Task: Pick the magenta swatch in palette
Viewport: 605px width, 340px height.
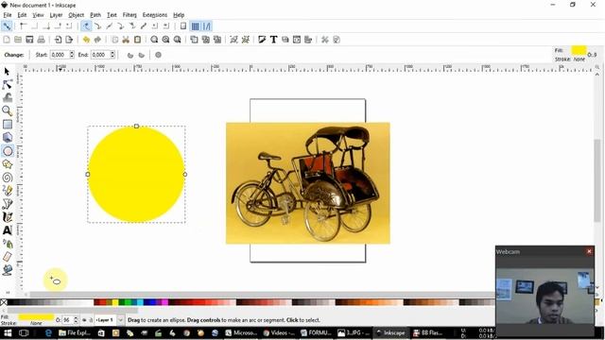Action: [165, 302]
